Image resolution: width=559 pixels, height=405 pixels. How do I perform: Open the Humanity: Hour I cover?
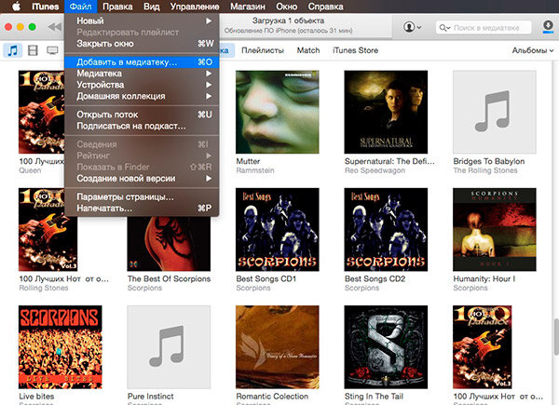coord(495,229)
